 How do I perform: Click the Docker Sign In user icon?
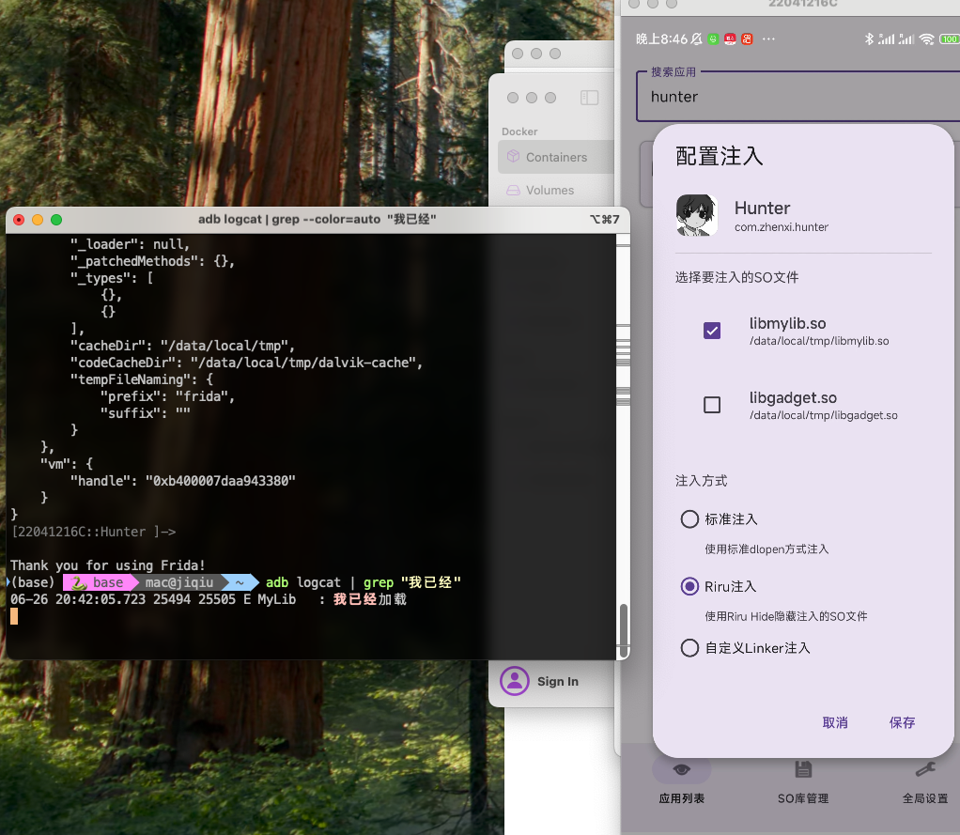click(515, 681)
